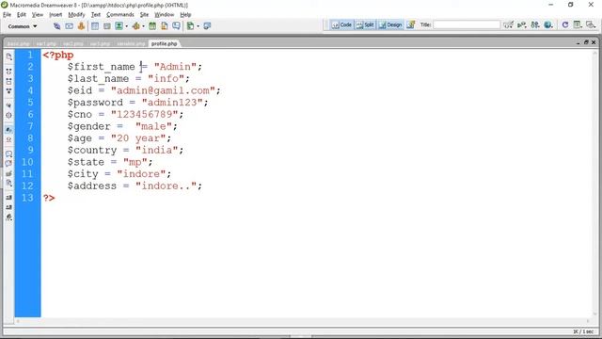
Task: Click the Refresh Design View icon
Action: click(565, 25)
